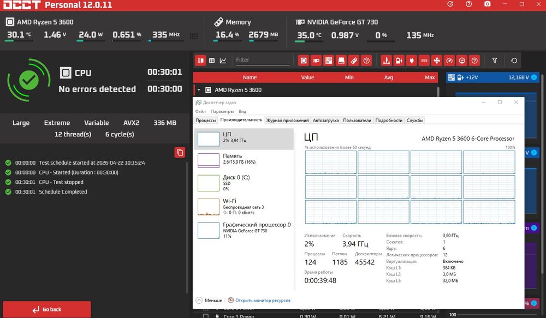Open the Файл menu in Task Manager
Viewport: 546px width, 318px height.
click(200, 111)
